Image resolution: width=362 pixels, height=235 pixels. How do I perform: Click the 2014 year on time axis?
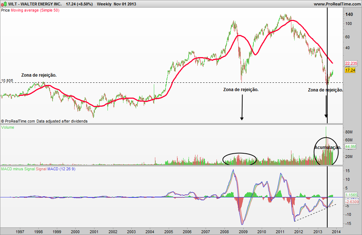pyautogui.click(x=336, y=232)
